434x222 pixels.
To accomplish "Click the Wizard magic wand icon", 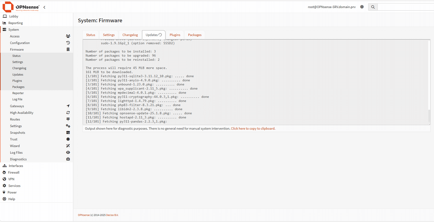I will coord(68,146).
